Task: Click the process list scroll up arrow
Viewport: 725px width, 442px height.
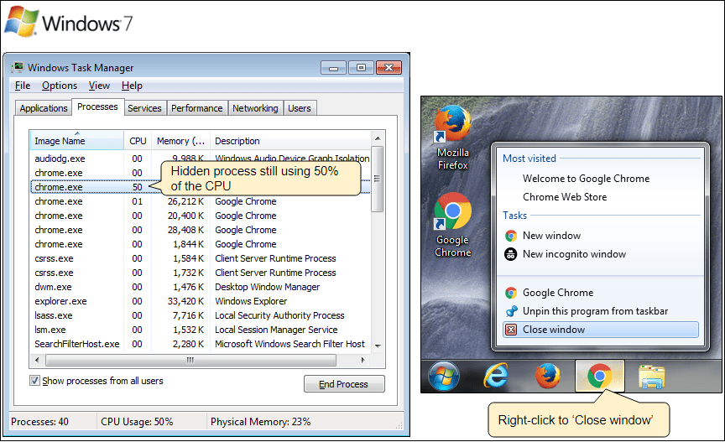Action: tap(378, 138)
